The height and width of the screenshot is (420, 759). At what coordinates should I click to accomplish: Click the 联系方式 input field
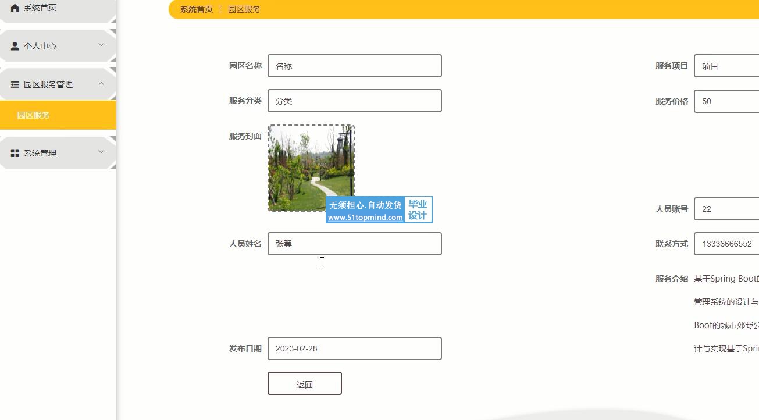tap(726, 244)
